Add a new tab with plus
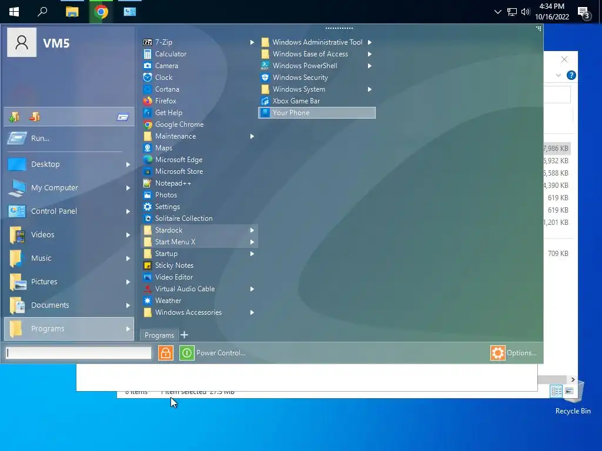This screenshot has width=602, height=451. 184,335
